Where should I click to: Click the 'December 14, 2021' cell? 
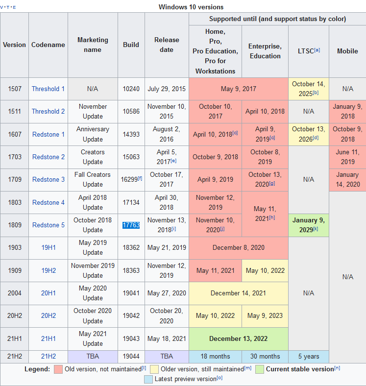(x=239, y=293)
